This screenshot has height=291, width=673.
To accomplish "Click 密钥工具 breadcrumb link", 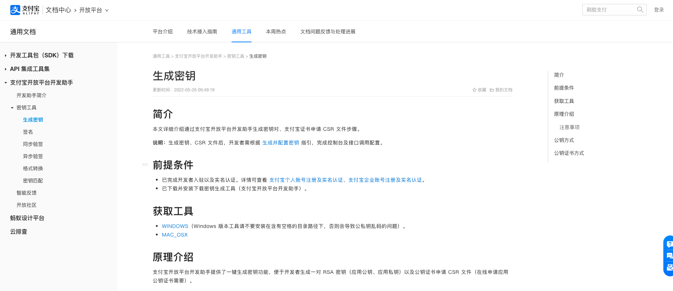I will [x=236, y=56].
